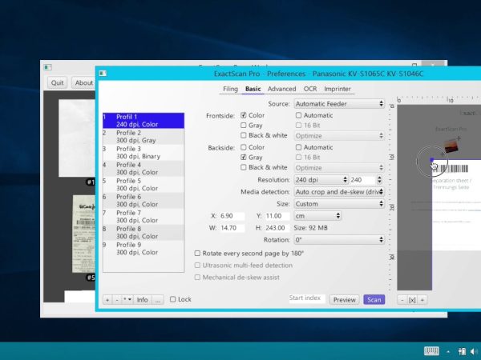Switch to the Filing tab
This screenshot has width=481, height=360.
pos(230,89)
